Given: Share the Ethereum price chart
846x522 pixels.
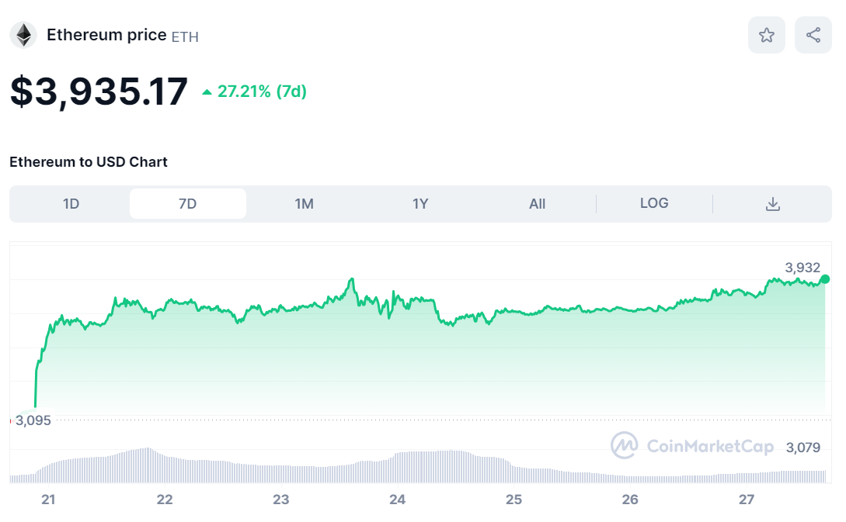Looking at the screenshot, I should (813, 34).
